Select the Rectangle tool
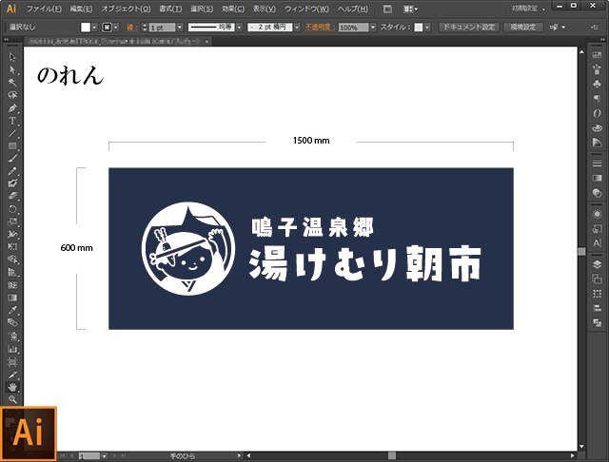The image size is (609, 462). [x=12, y=145]
